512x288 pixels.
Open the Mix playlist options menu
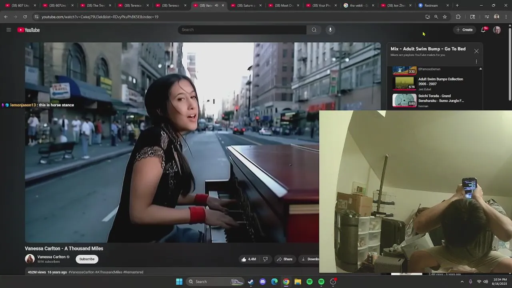pos(476,62)
